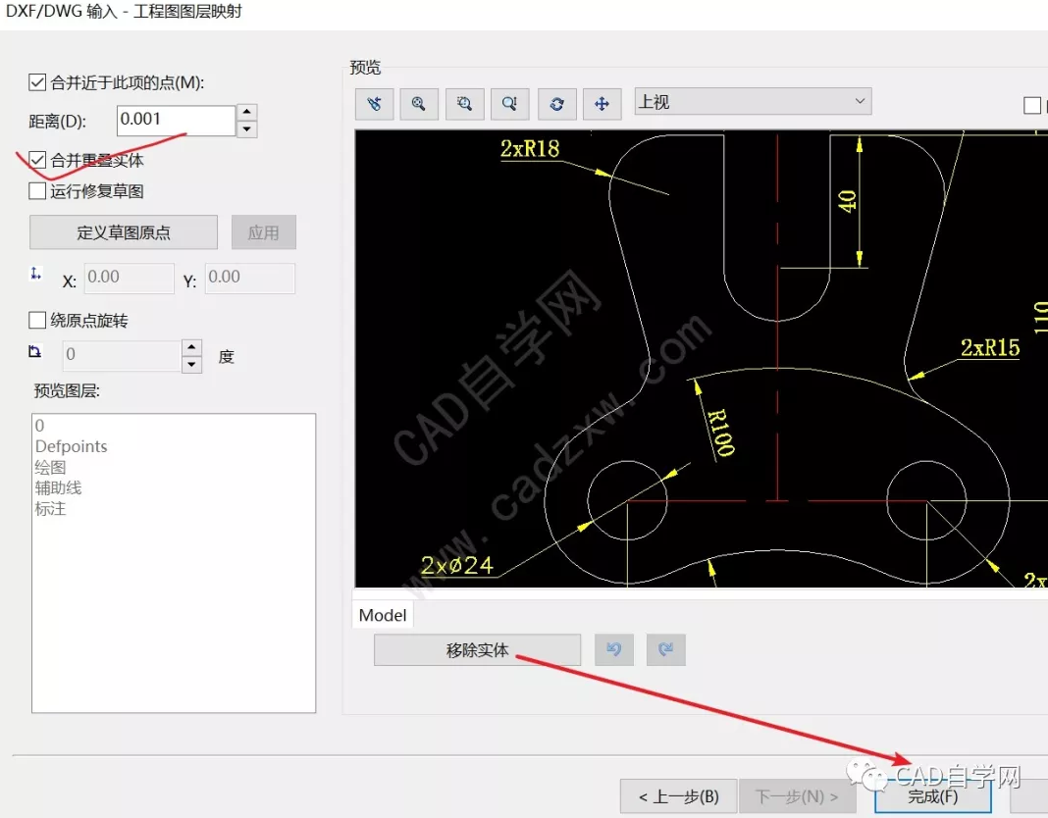This screenshot has width=1048, height=818.
Task: Open the 上视 view orientation dropdown
Action: pyautogui.click(x=753, y=101)
